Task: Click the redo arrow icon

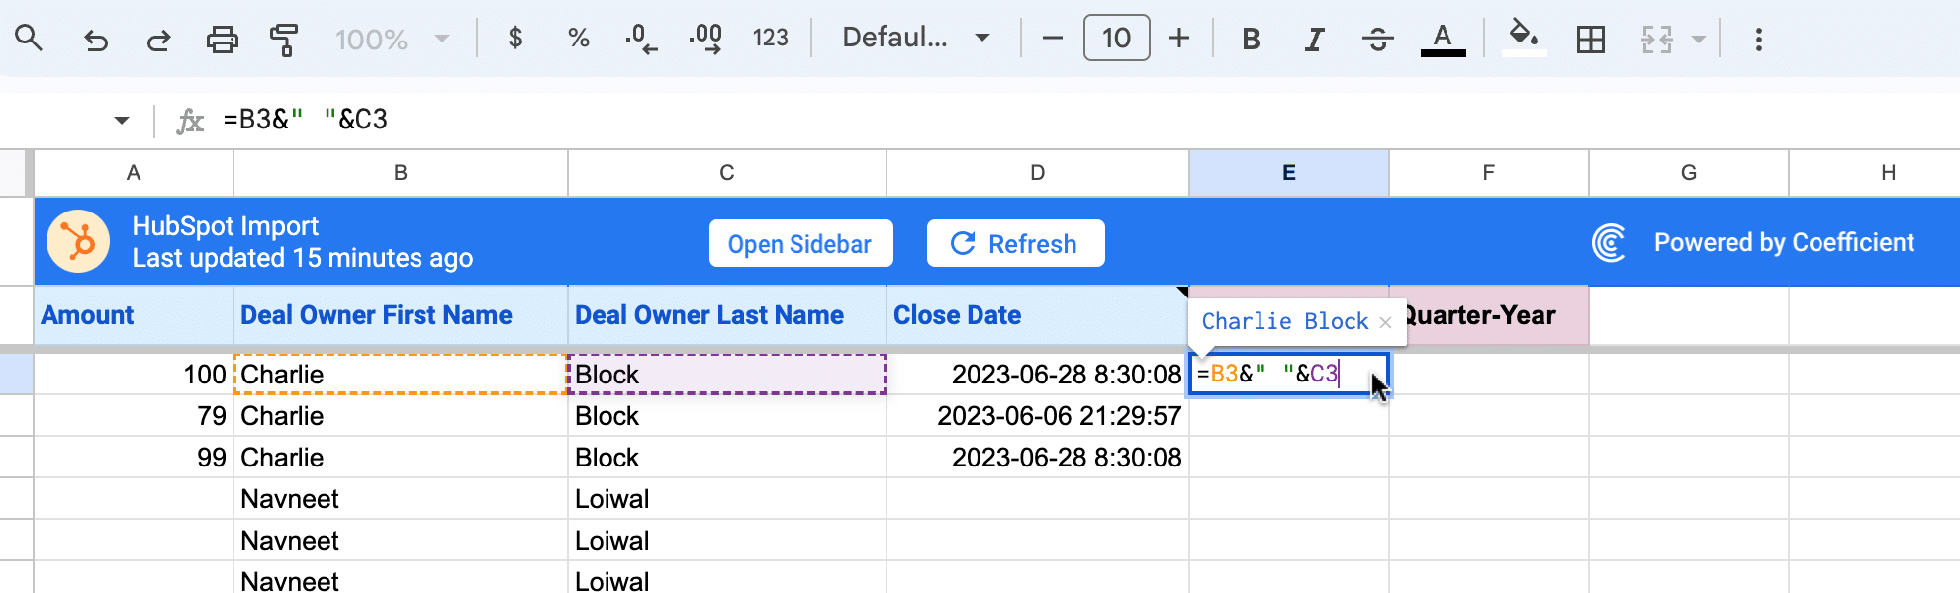Action: coord(158,40)
